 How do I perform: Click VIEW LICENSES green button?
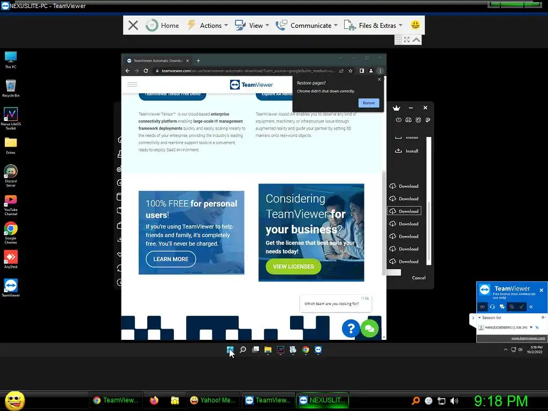coord(293,267)
